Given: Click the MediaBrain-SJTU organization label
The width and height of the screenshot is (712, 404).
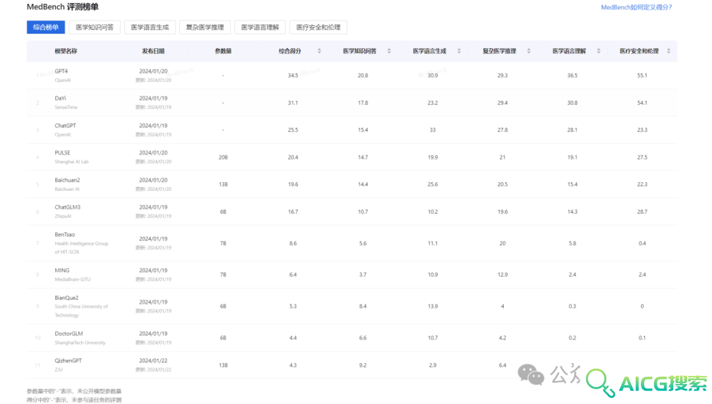Looking at the screenshot, I should click(73, 279).
